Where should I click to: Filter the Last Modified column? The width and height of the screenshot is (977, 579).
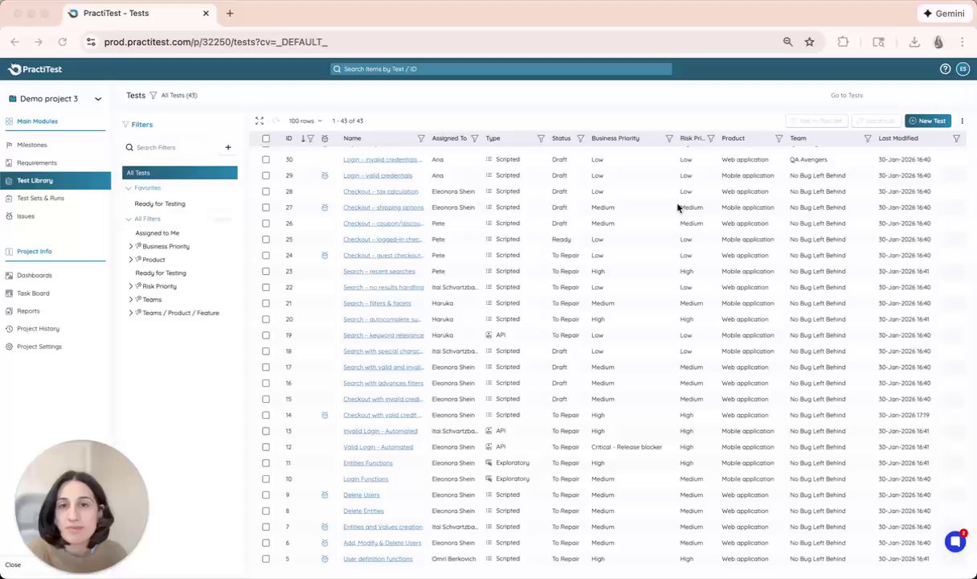(956, 138)
